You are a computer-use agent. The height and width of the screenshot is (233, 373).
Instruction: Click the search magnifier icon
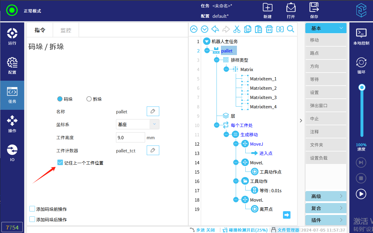tap(291, 29)
